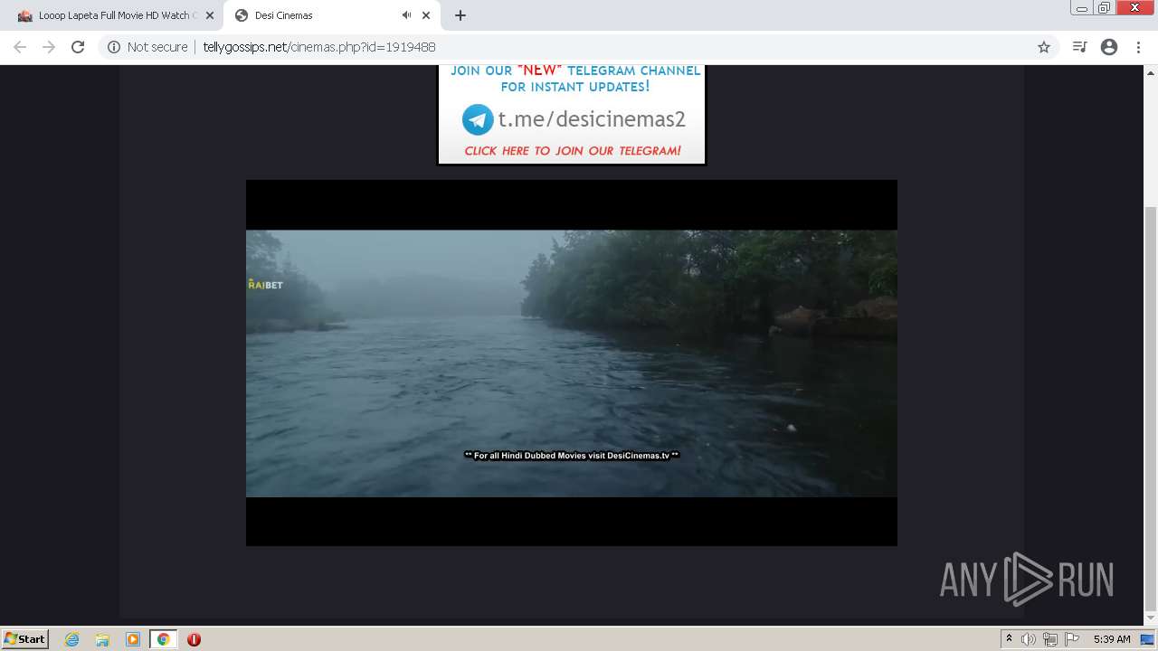Image resolution: width=1158 pixels, height=651 pixels.
Task: Open the Action Center flag icon
Action: coord(1072,639)
